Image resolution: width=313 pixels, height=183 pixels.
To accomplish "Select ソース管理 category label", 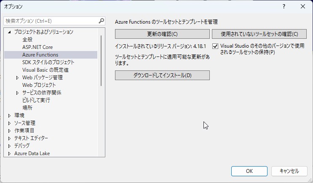I will pyautogui.click(x=25, y=123).
